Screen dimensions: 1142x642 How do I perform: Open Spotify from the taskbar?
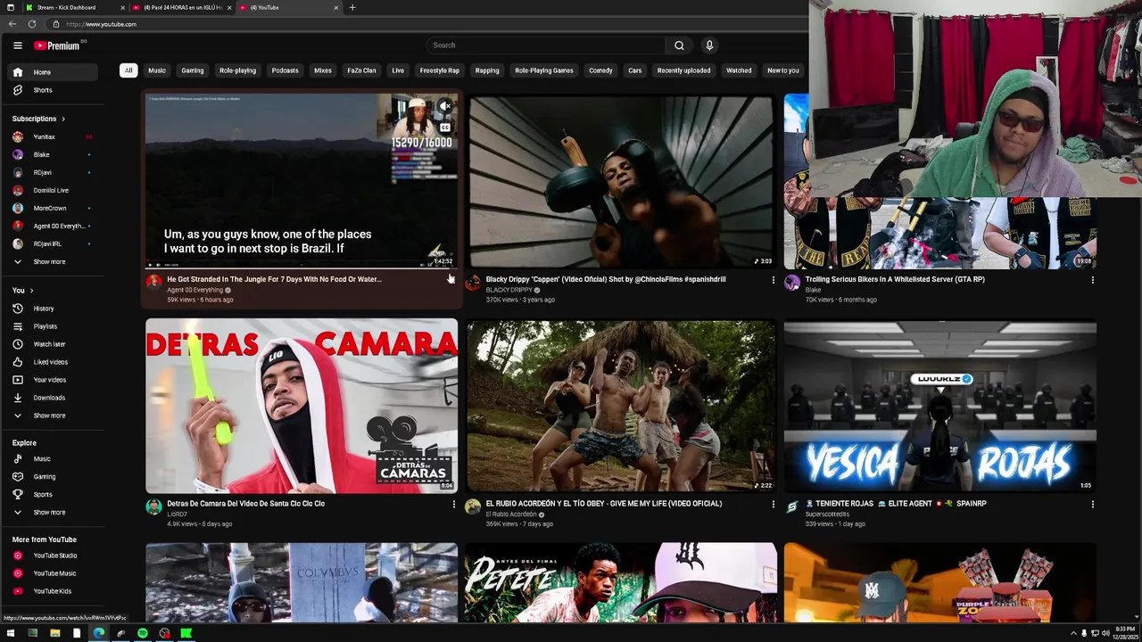[143, 634]
